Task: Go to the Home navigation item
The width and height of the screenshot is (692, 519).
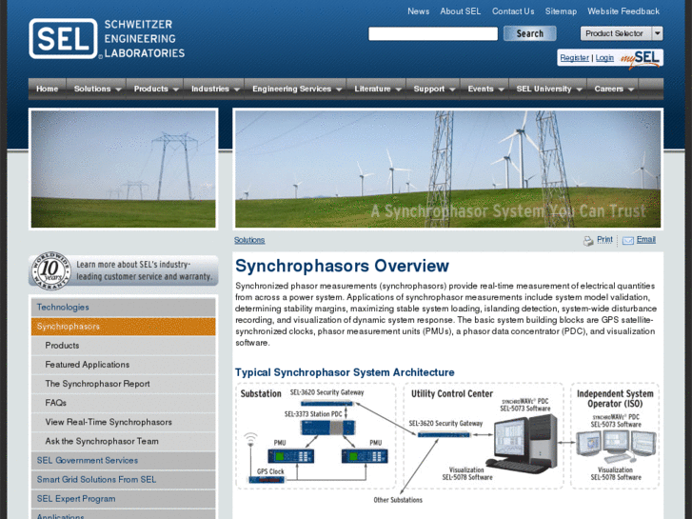Action: coord(48,89)
